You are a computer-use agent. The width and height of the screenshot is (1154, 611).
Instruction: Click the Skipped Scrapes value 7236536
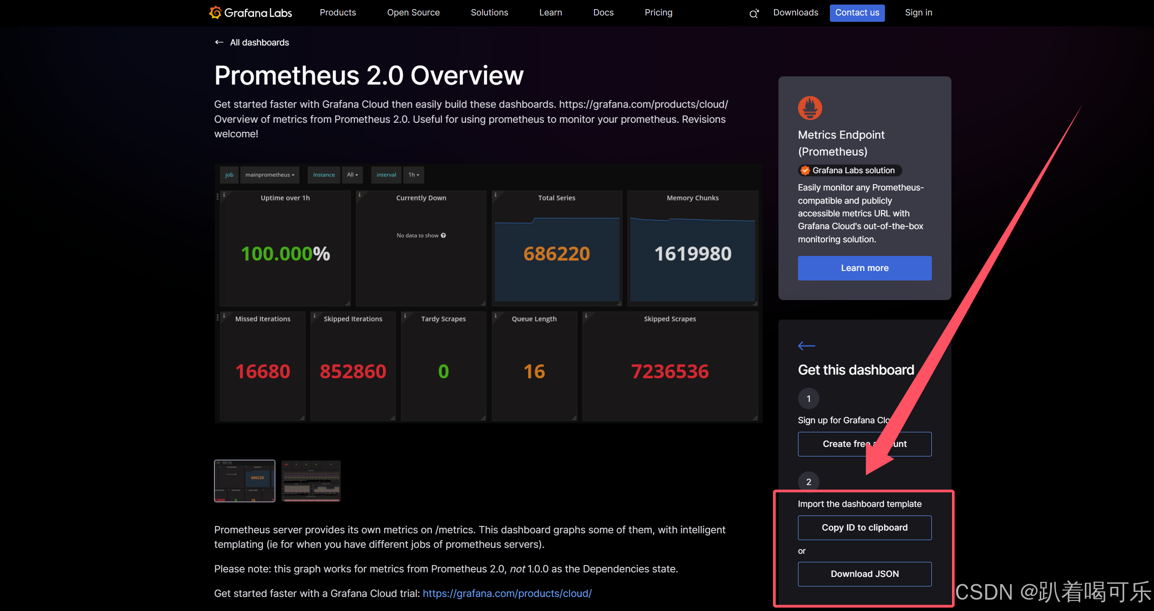point(670,371)
